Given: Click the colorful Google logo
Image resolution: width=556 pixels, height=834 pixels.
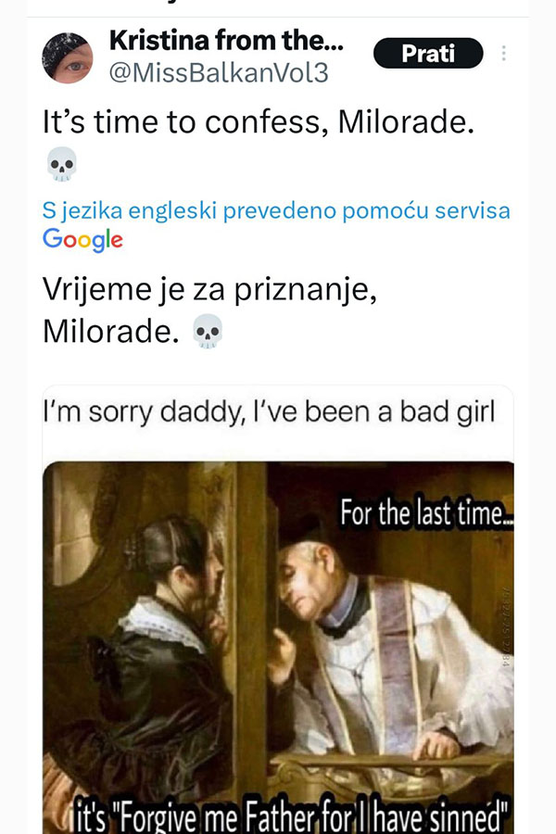Looking at the screenshot, I should point(83,239).
